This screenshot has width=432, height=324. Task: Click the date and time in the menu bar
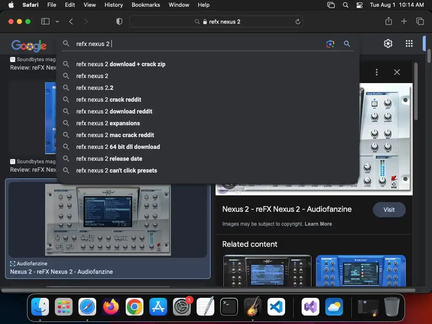(397, 5)
